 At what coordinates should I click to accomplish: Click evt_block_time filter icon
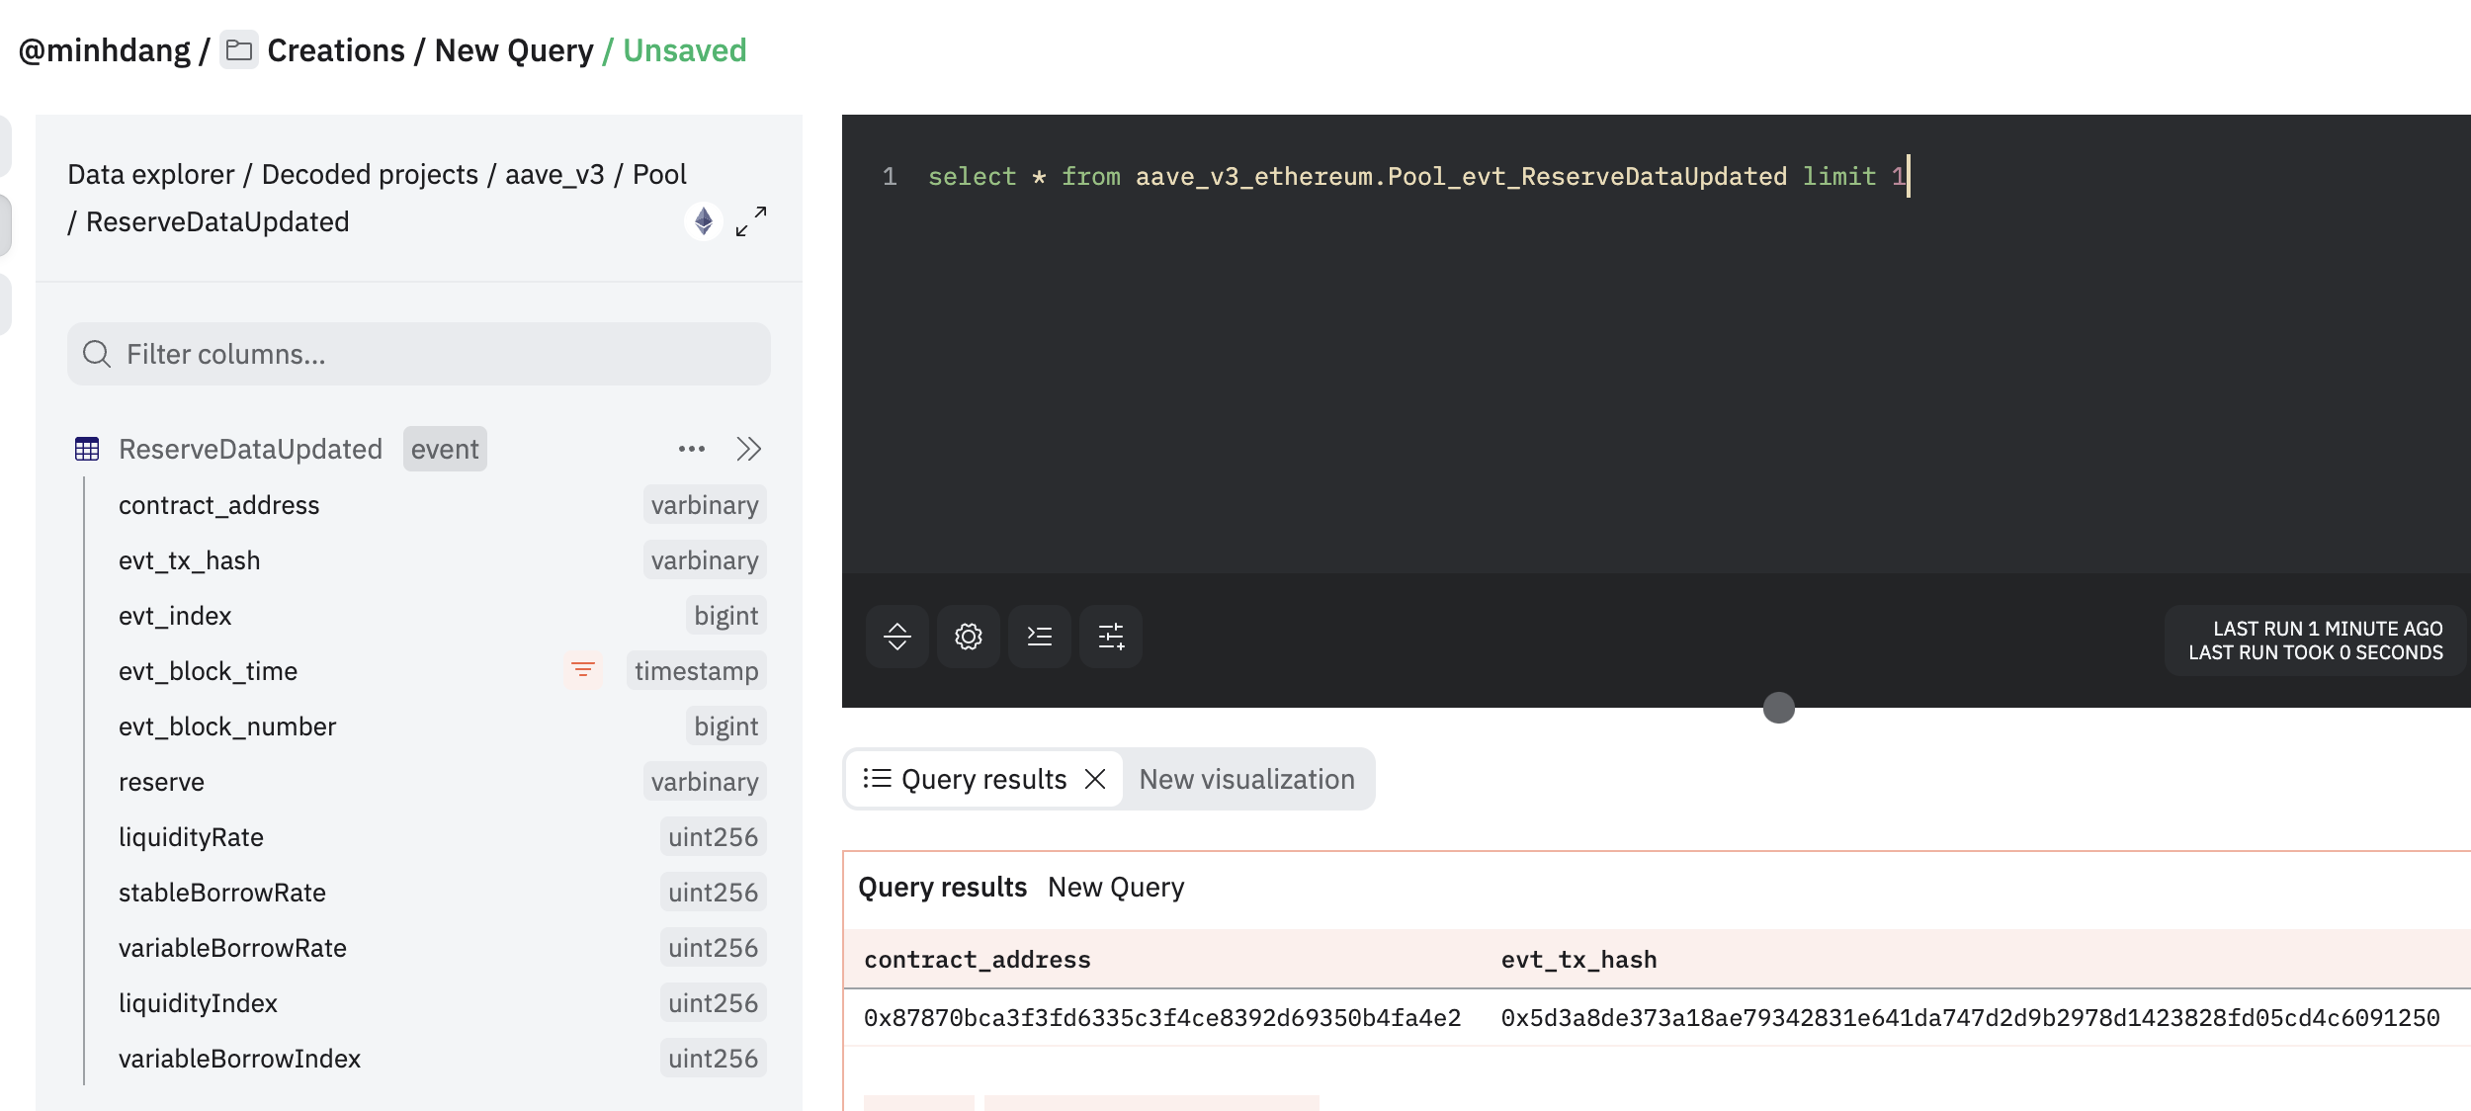(583, 671)
